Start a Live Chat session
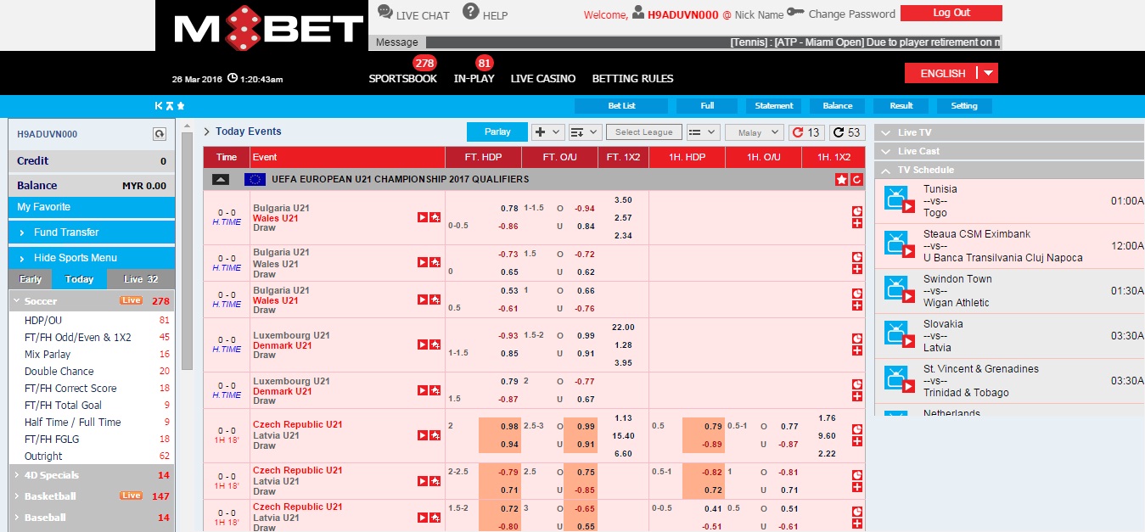Screen dimensions: 1145x532 [413, 13]
